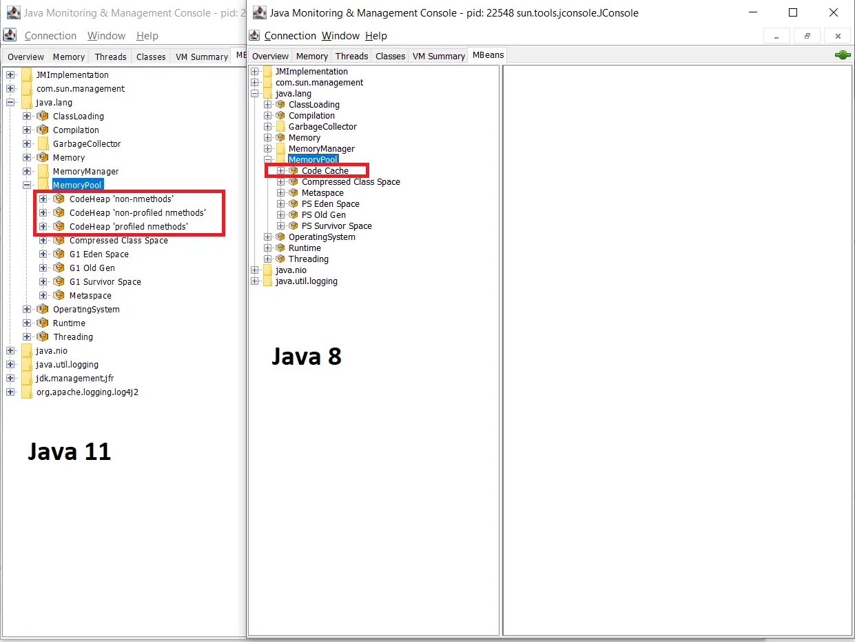Click the PS Old Gen bean icon
This screenshot has height=642, width=855.
(x=293, y=214)
